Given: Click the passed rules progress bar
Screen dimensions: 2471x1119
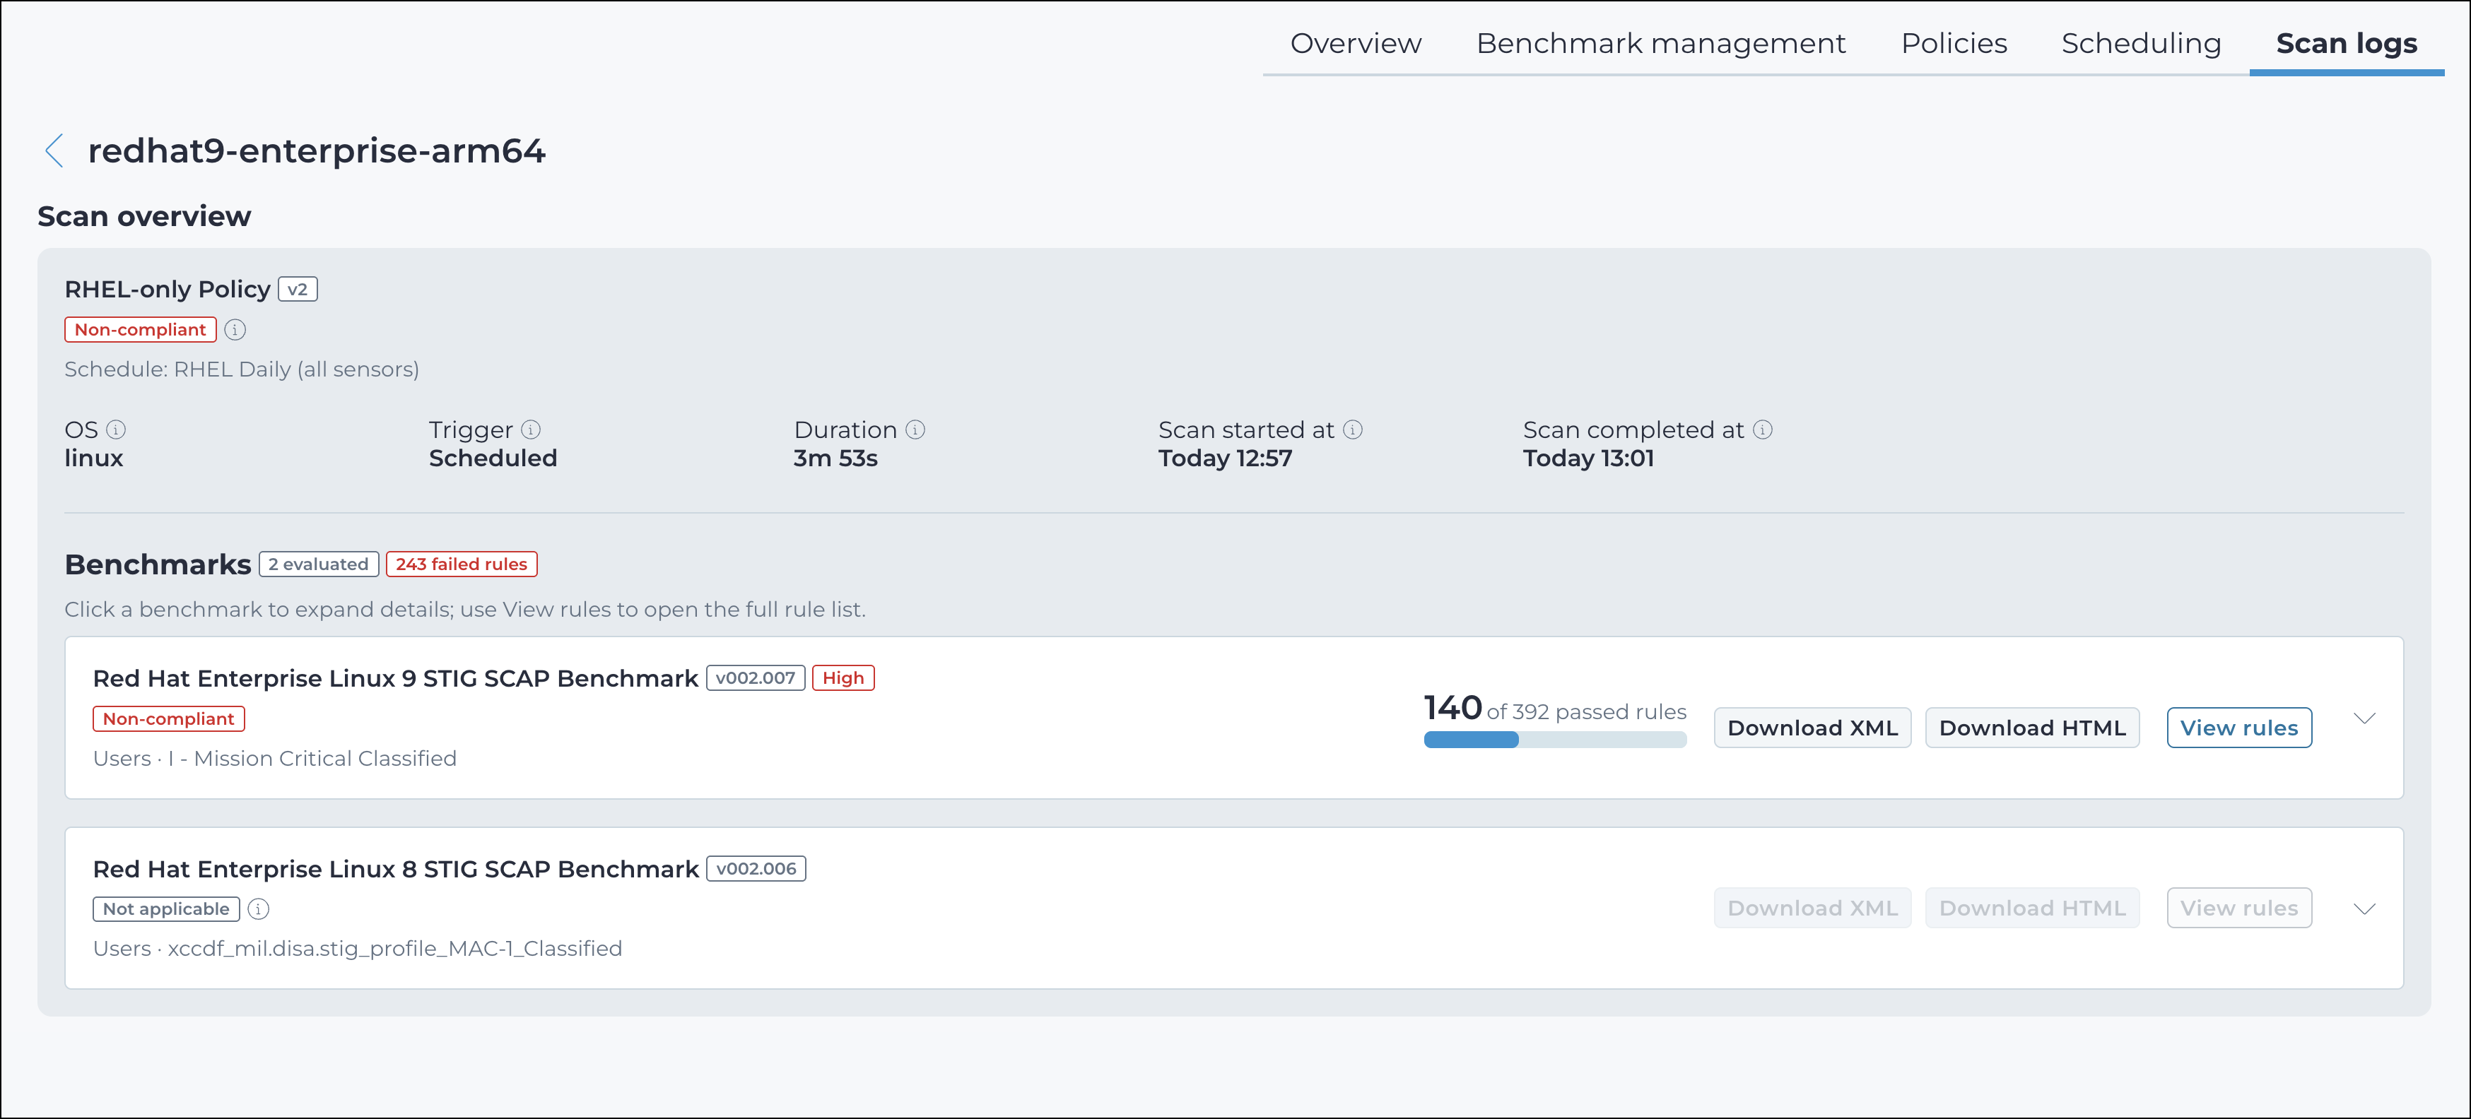Looking at the screenshot, I should [1555, 739].
